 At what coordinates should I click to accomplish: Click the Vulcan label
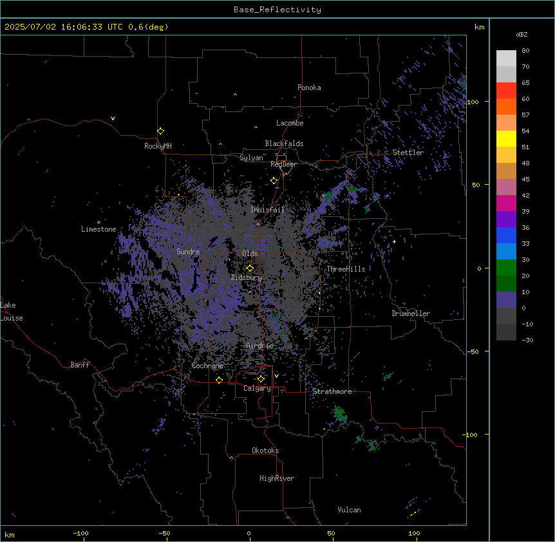tap(349, 510)
